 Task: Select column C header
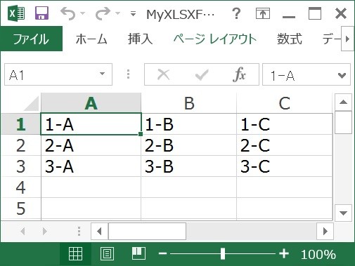(285, 103)
